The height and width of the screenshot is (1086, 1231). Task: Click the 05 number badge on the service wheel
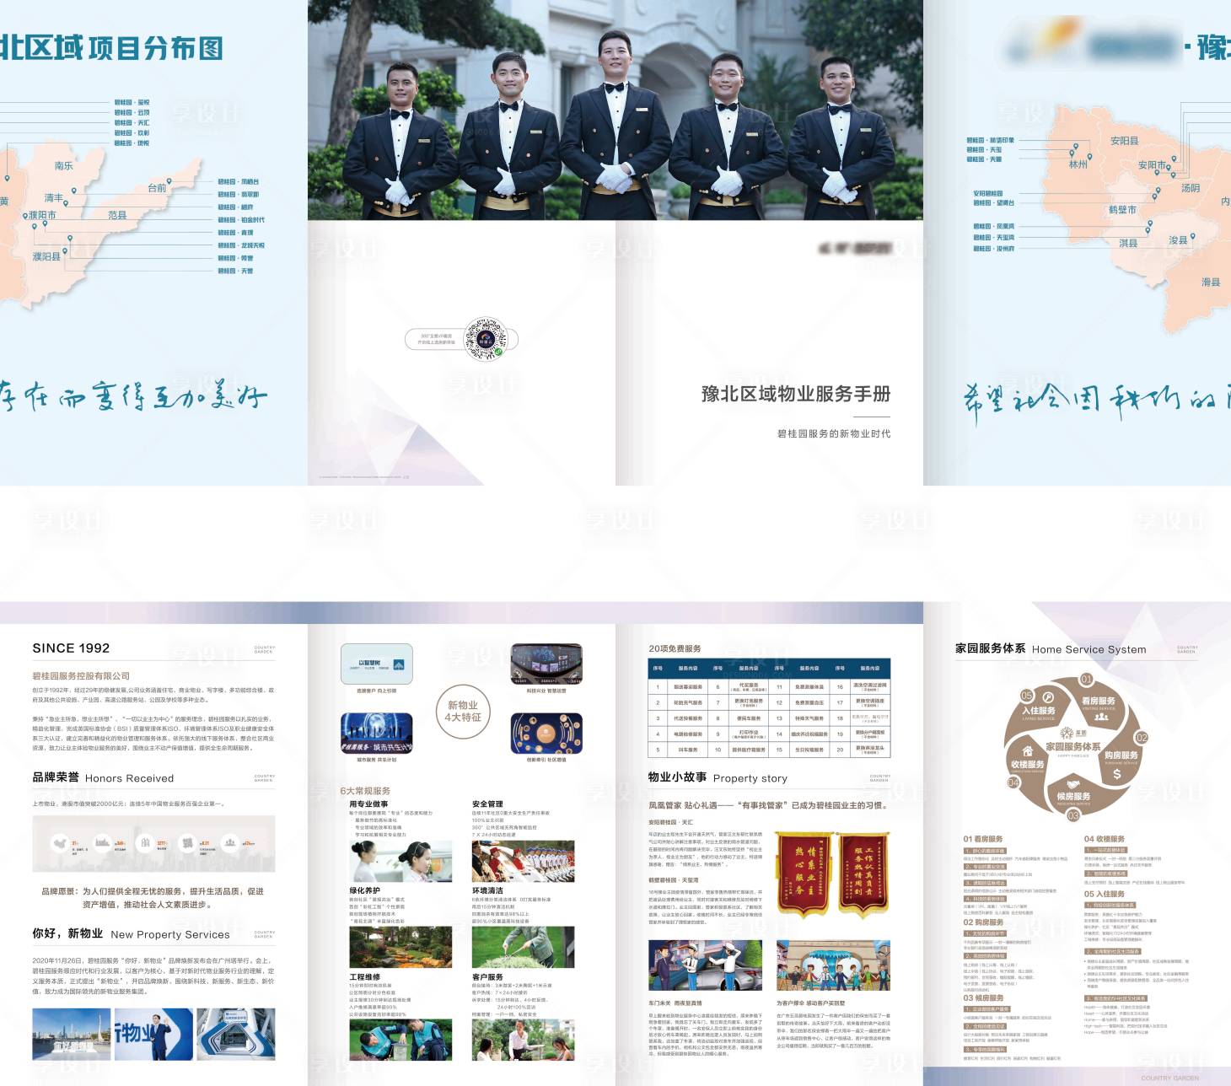coord(1027,696)
